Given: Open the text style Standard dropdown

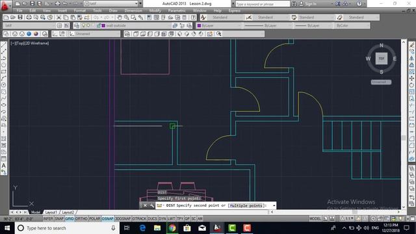Looking at the screenshot, I should pos(226,18).
